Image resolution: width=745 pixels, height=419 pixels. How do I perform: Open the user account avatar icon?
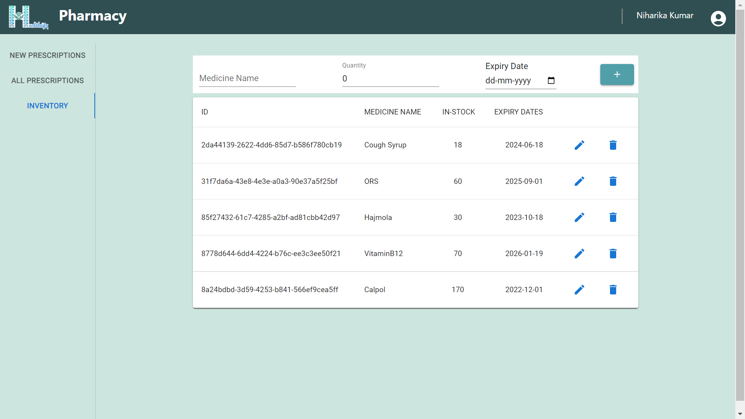(718, 18)
